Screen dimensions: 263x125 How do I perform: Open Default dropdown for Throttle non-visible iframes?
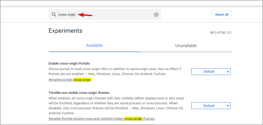pos(211,106)
